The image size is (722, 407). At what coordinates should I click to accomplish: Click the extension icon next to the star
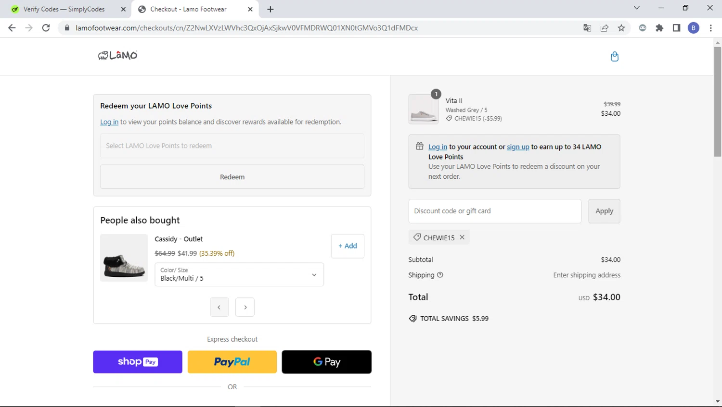point(643,28)
